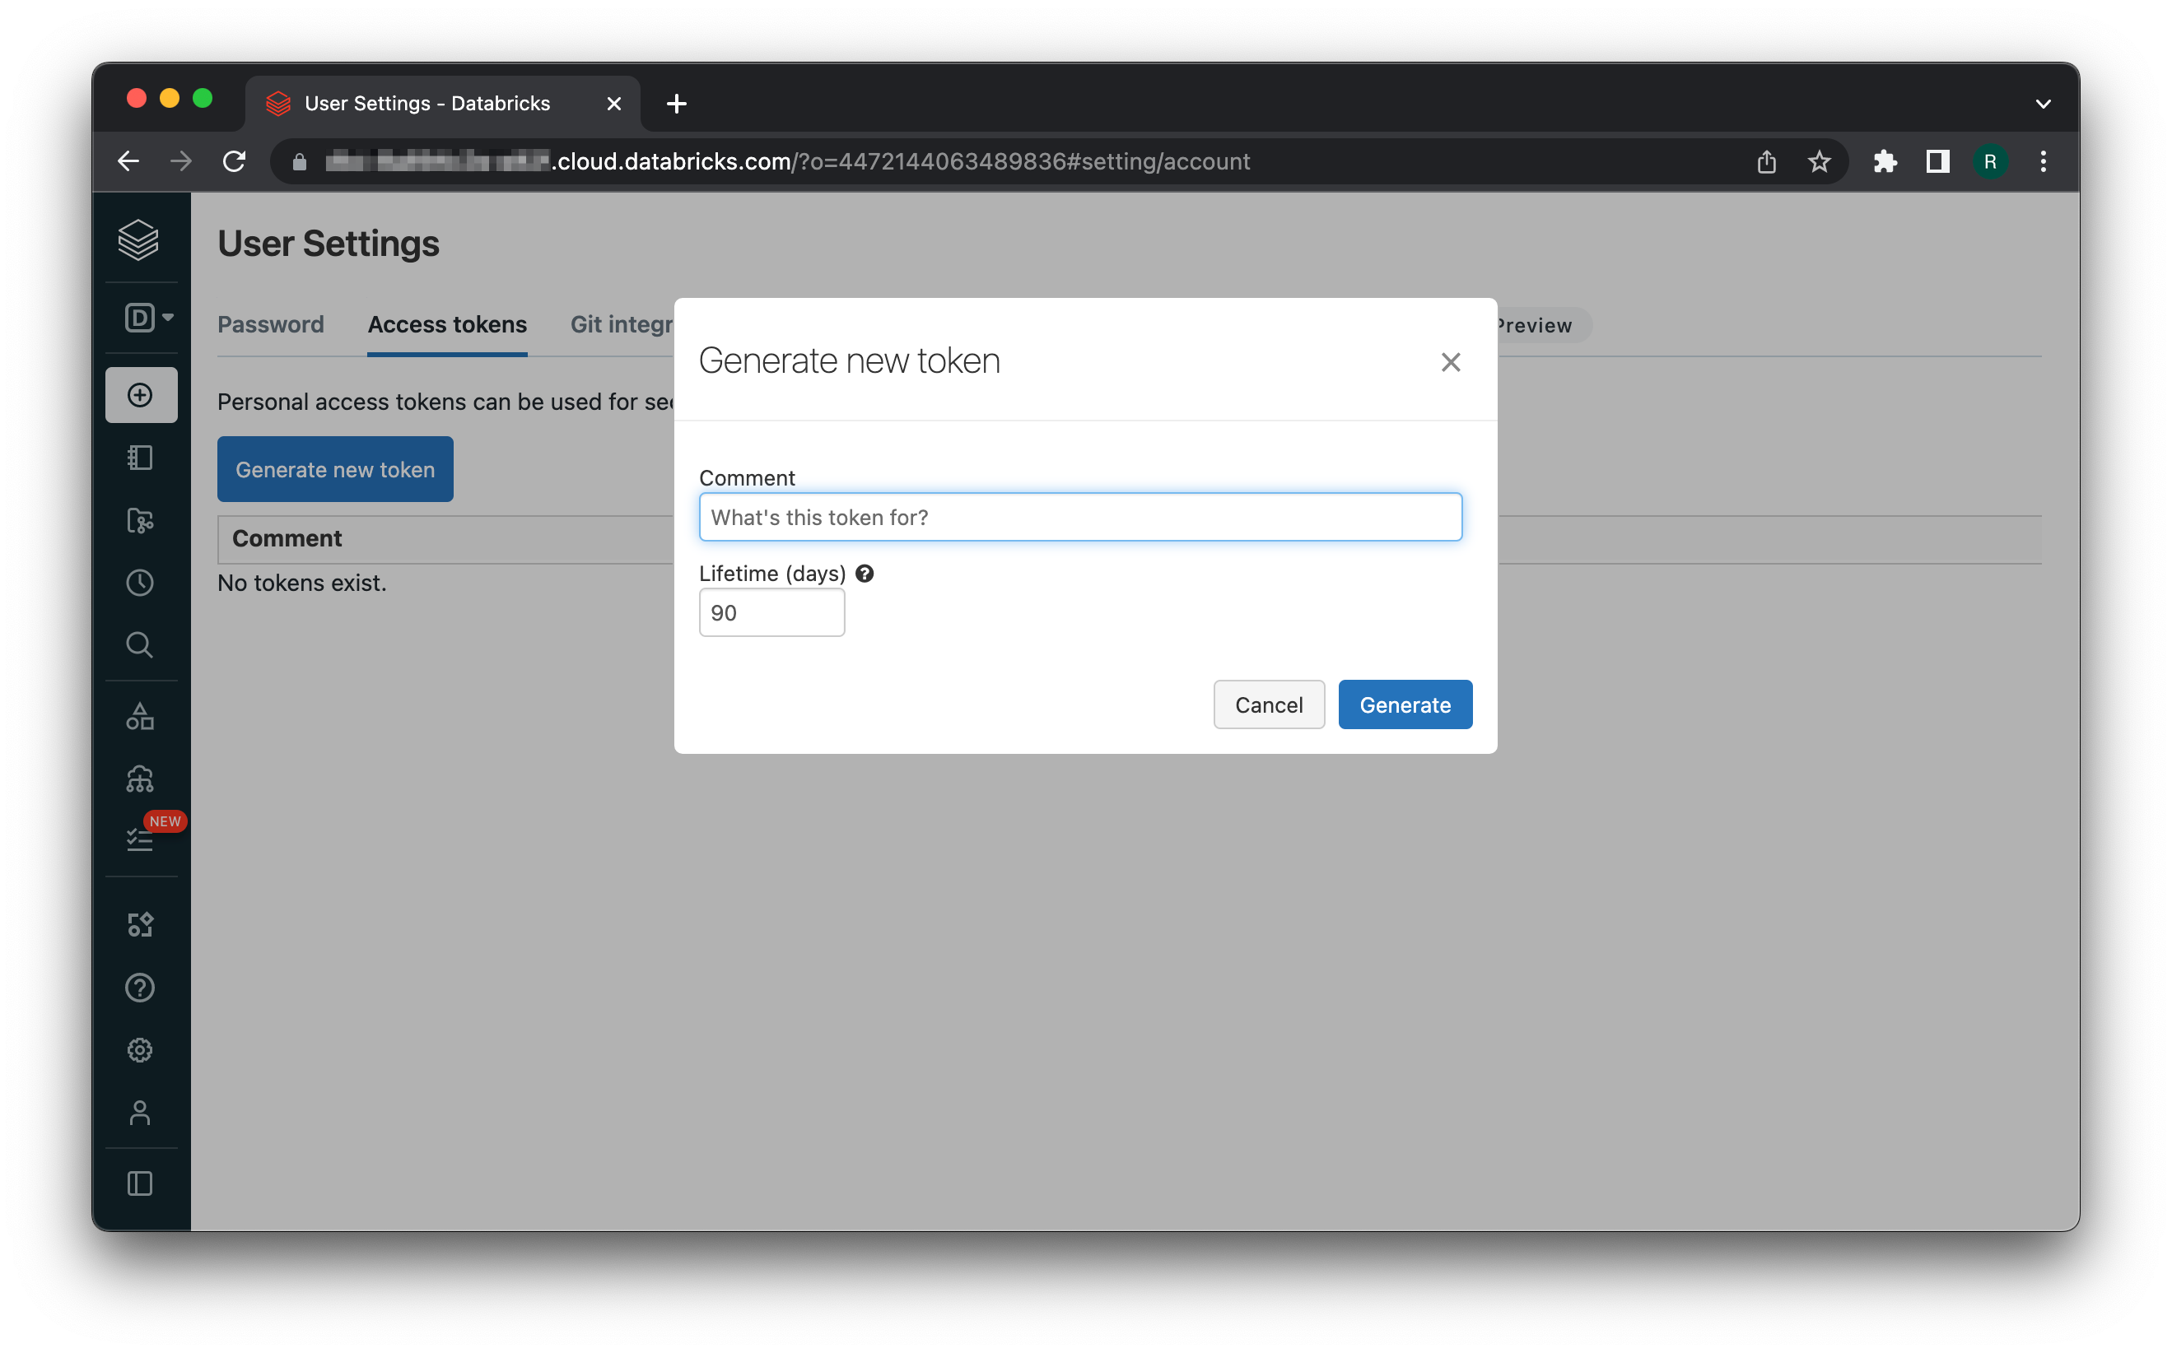This screenshot has height=1353, width=2172.
Task: Click the browser Forward arrow
Action: pyautogui.click(x=181, y=161)
